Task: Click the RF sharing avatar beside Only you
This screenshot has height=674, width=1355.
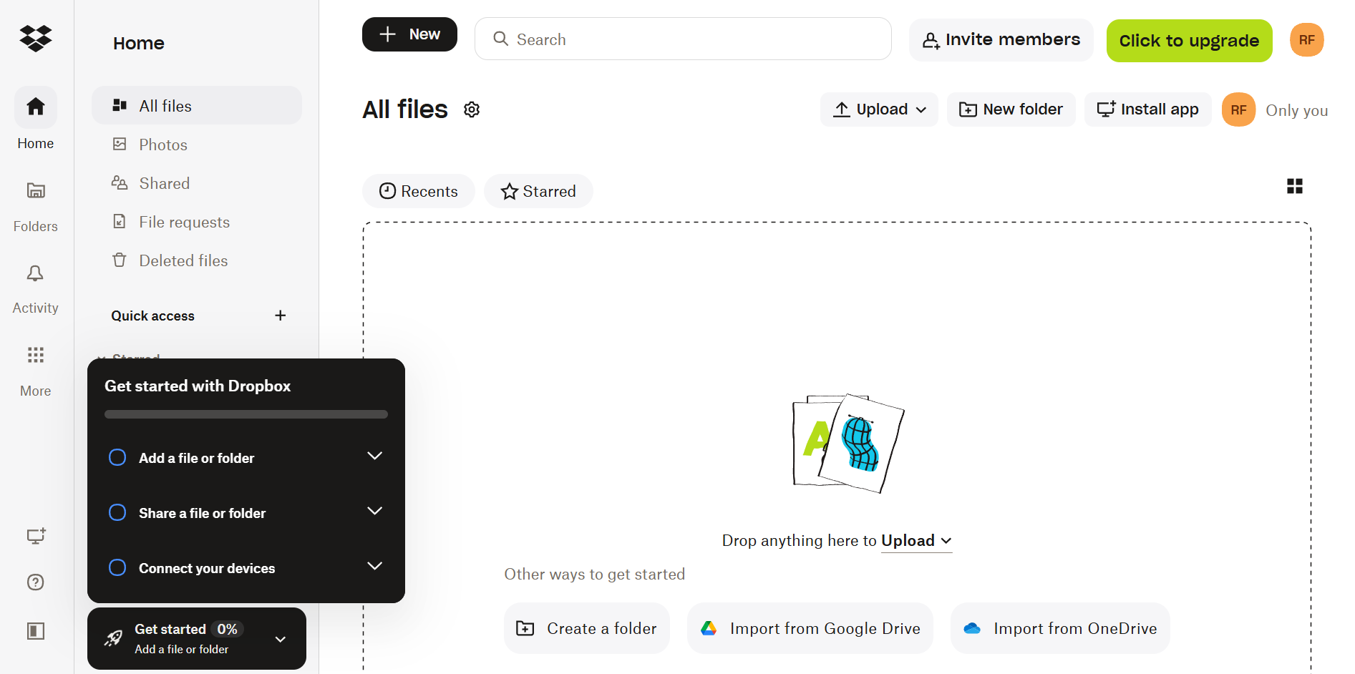Action: tap(1239, 110)
